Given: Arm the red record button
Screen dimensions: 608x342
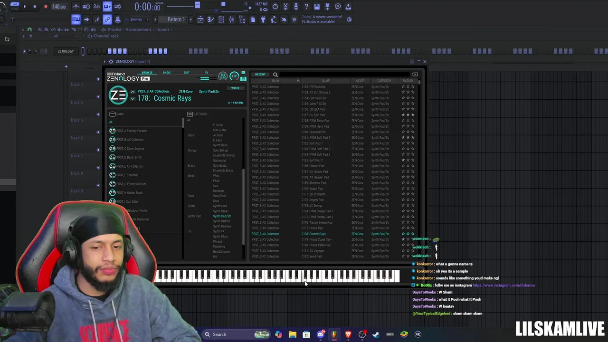Looking at the screenshot, I should (46, 7).
